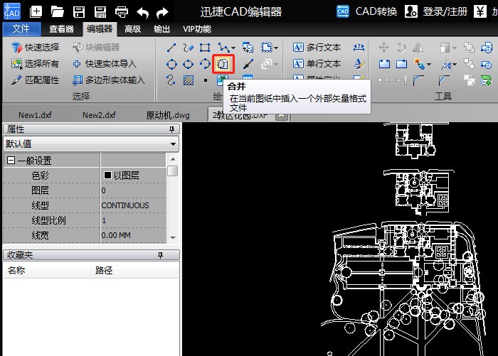The height and width of the screenshot is (356, 498).
Task: Switch to the 原动机.dwg document tab
Action: pyautogui.click(x=168, y=115)
